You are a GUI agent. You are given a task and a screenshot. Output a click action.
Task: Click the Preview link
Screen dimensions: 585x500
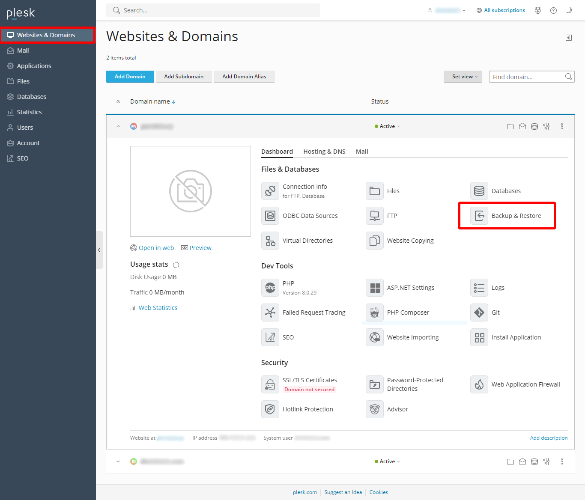tap(196, 248)
